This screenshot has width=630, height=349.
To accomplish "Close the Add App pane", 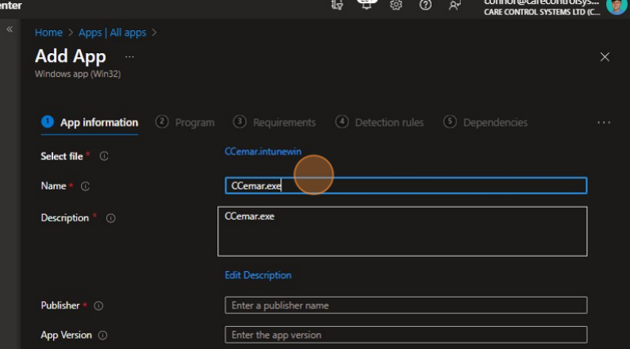I will pyautogui.click(x=605, y=57).
